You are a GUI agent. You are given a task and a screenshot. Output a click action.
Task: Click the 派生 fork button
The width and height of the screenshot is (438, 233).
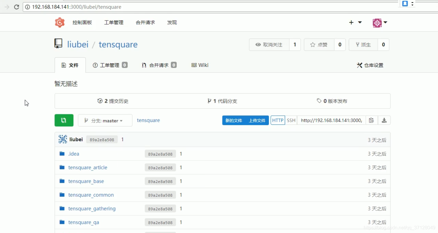tap(363, 45)
